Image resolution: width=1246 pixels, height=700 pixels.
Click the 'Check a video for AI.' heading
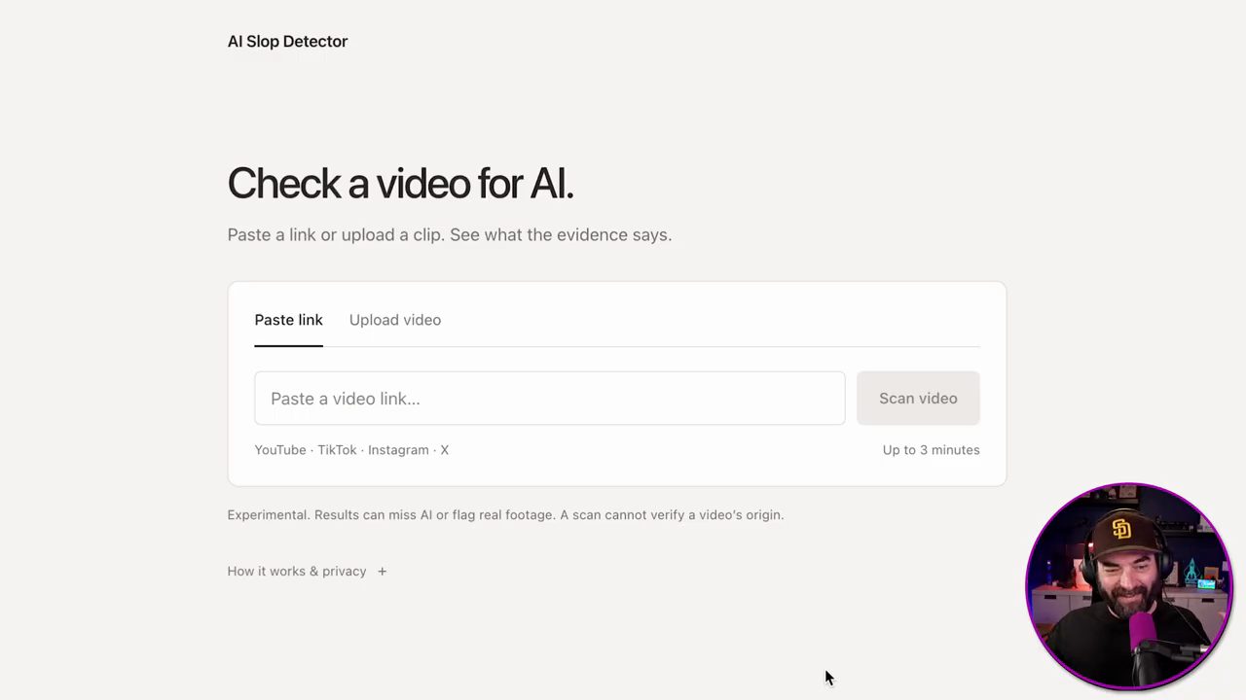coord(400,184)
